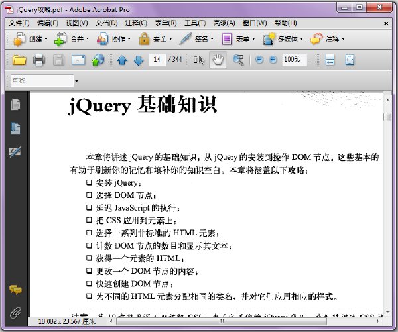Open the 注释(C) menu
The width and height of the screenshot is (398, 332).
pyautogui.click(x=136, y=23)
